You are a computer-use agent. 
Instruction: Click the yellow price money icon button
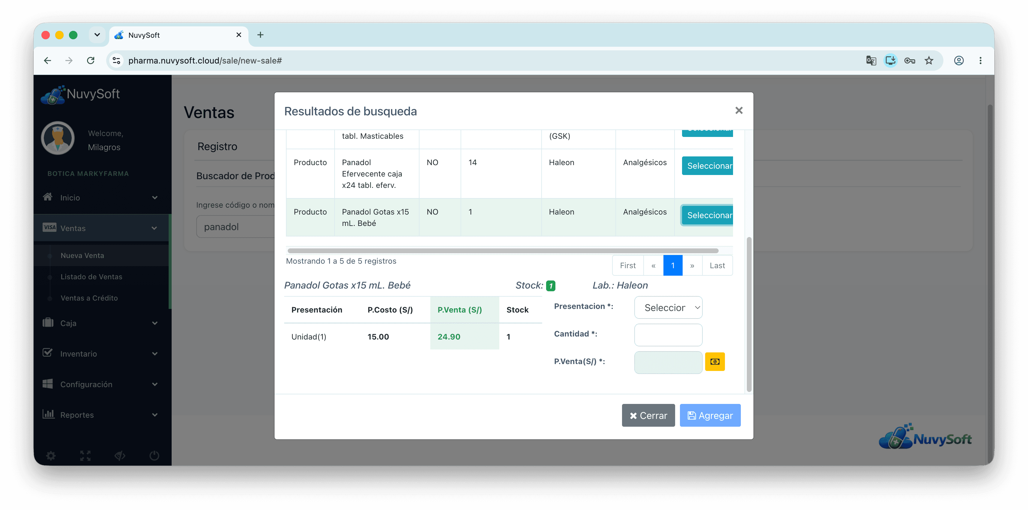[x=715, y=362]
